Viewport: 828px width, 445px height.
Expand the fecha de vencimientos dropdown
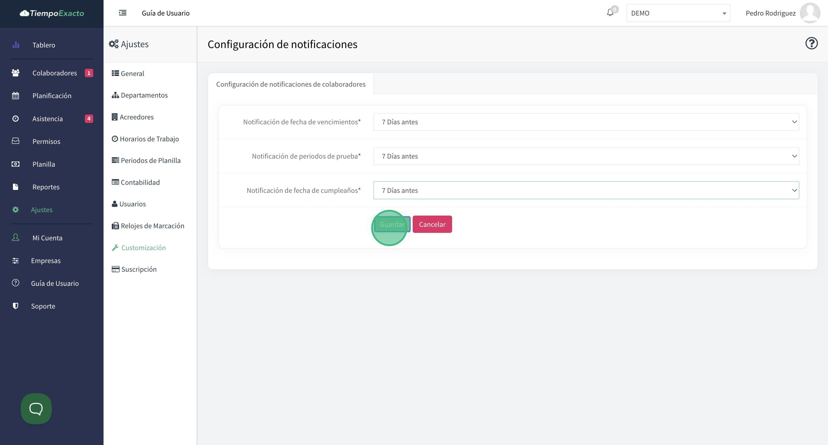coord(586,122)
